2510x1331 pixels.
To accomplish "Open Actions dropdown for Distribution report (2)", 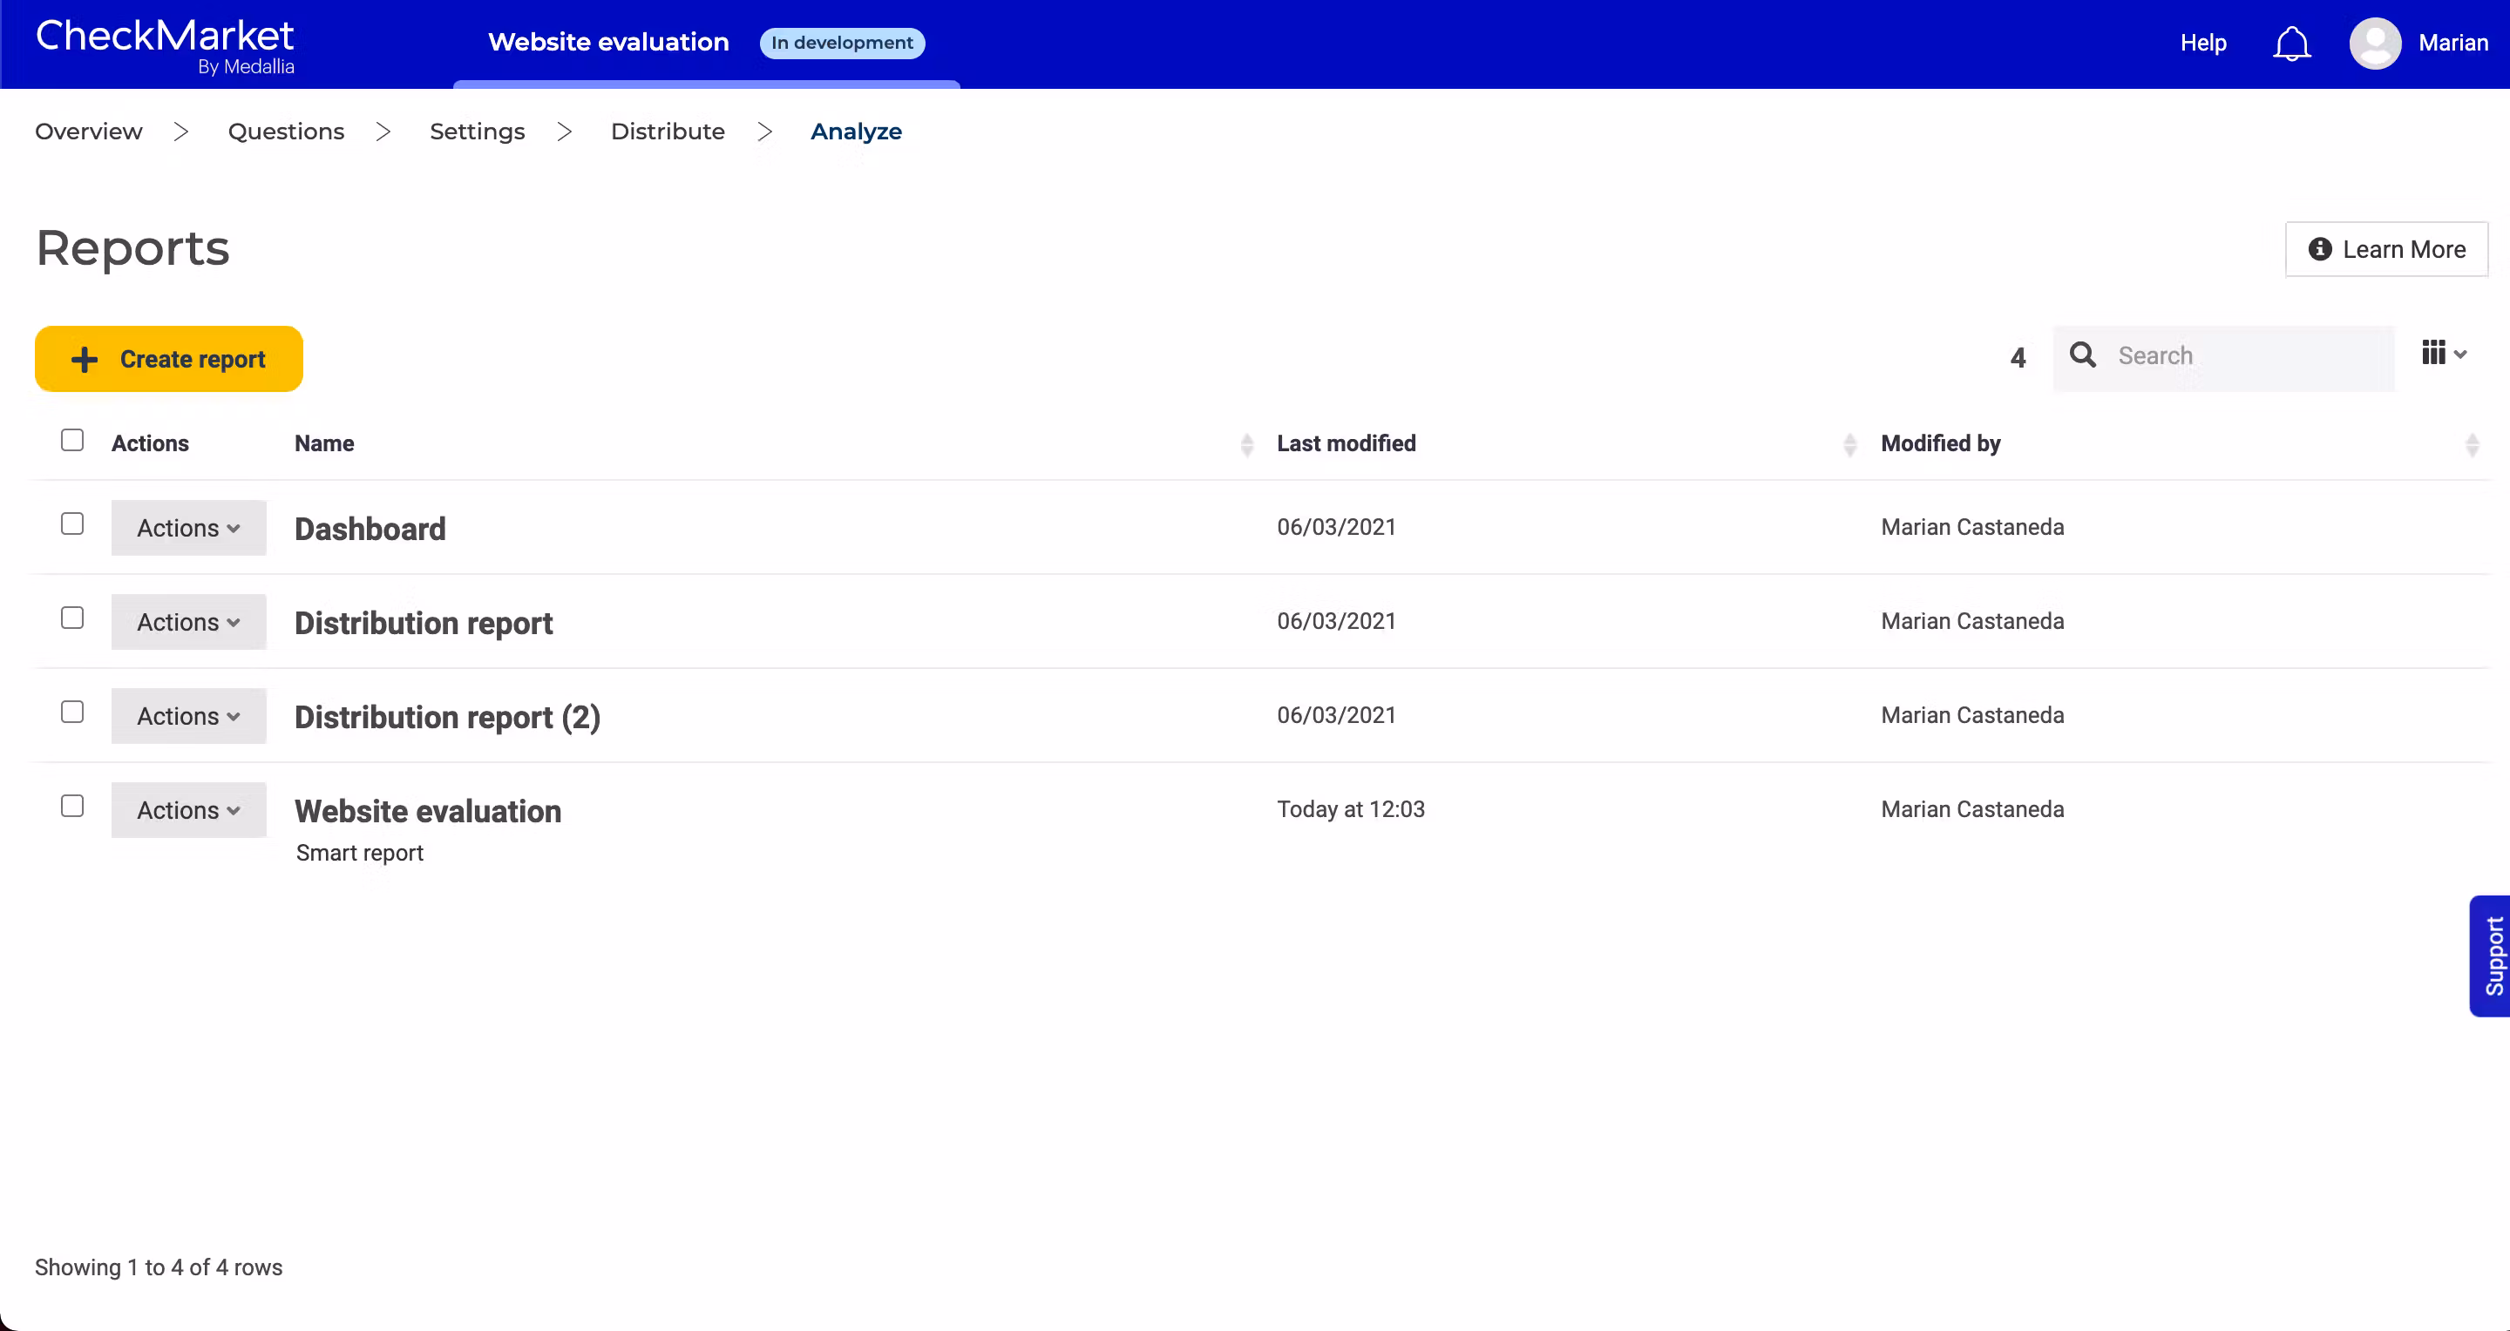I will pyautogui.click(x=188, y=717).
